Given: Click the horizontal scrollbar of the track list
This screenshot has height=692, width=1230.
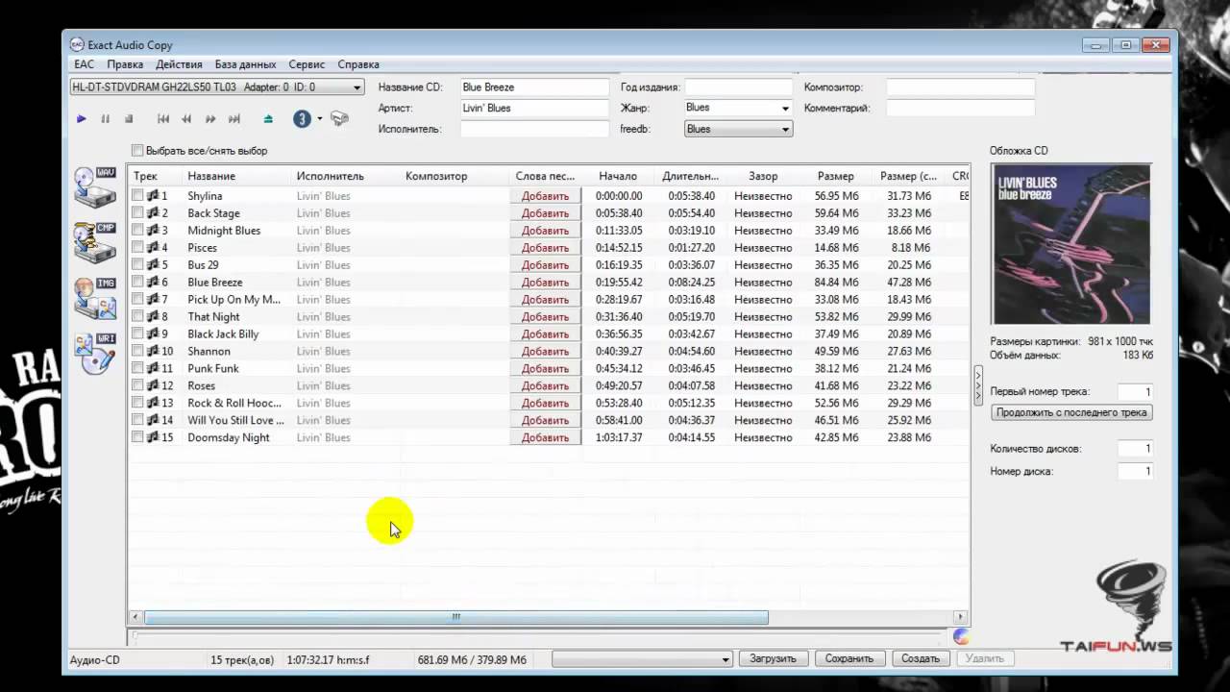Looking at the screenshot, I should coord(455,617).
